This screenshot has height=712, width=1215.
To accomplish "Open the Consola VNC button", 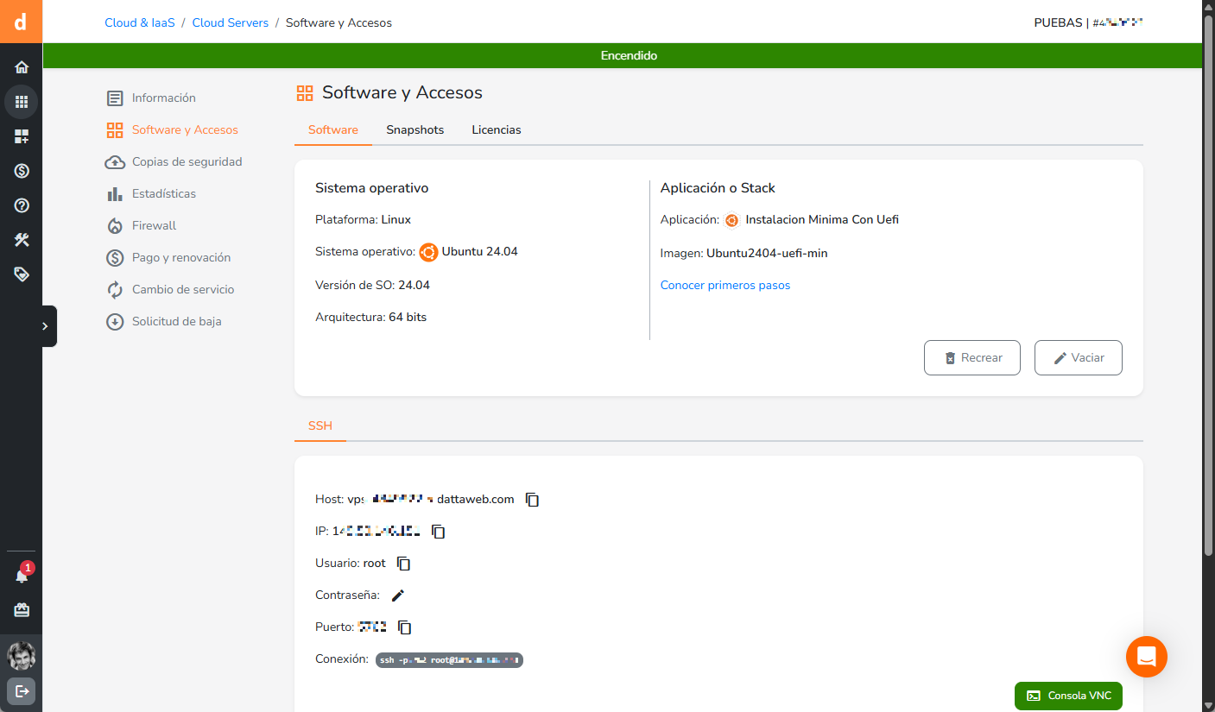I will pyautogui.click(x=1068, y=696).
